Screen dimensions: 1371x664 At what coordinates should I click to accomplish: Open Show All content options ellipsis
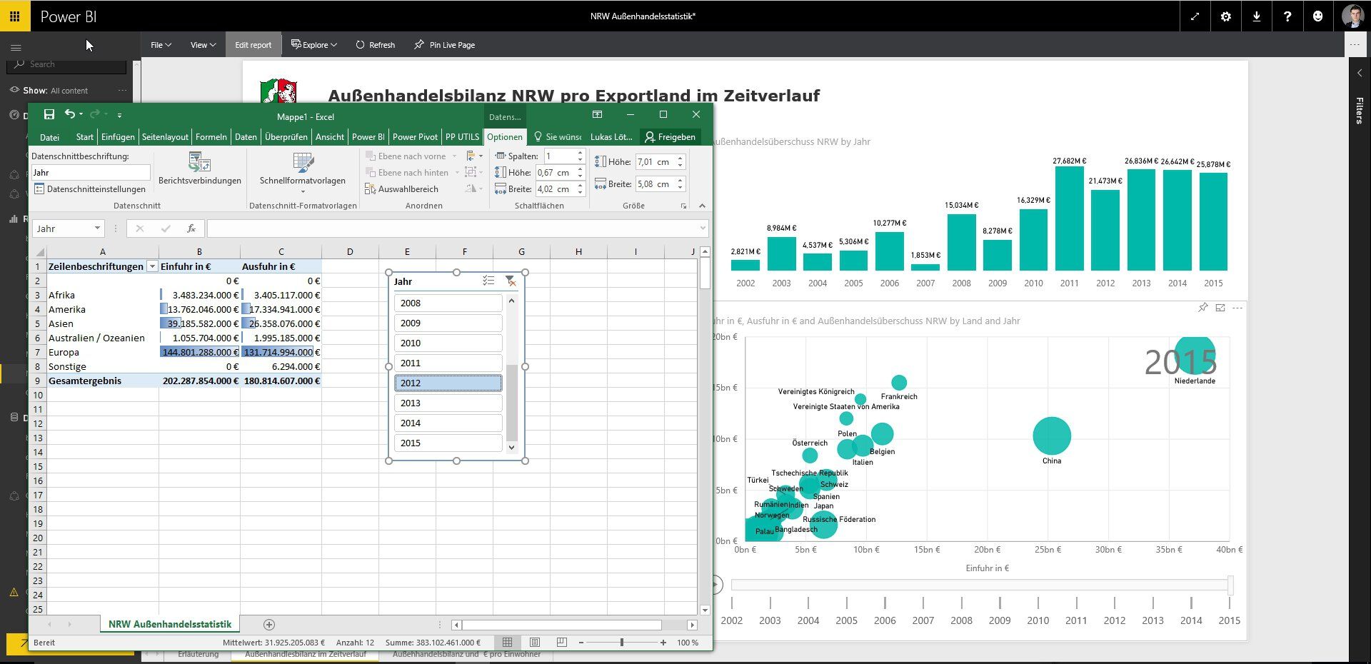click(x=122, y=91)
